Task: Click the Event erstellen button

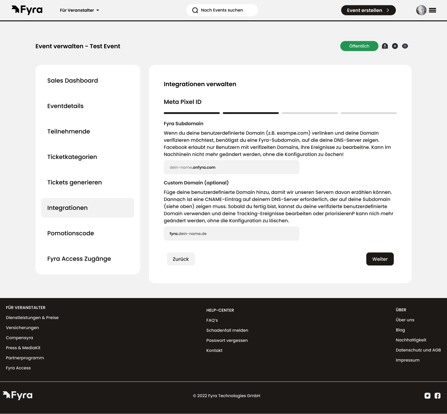Action: tap(368, 10)
